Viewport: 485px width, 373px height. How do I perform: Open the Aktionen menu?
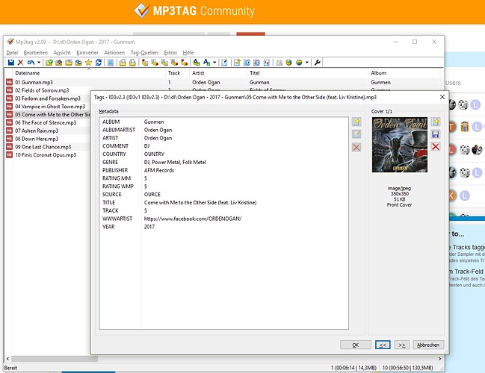click(114, 53)
